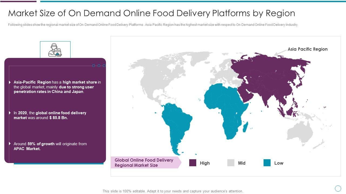Click the 'Mid' legend label
Viewport: 346px width, 194px height.
pyautogui.click(x=242, y=163)
